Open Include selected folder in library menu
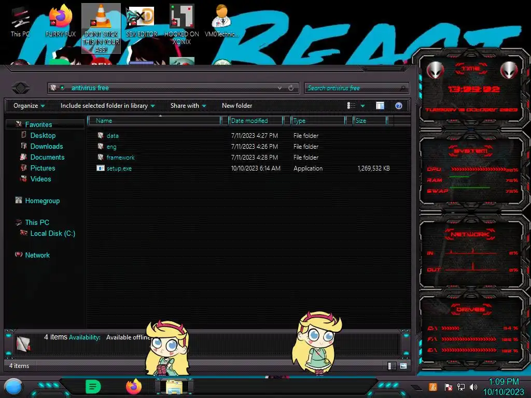Viewport: 531px width, 398px height. [x=108, y=106]
